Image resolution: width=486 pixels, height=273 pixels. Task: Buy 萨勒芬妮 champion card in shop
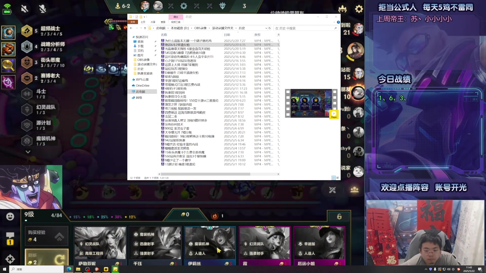(x=100, y=246)
